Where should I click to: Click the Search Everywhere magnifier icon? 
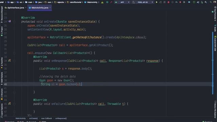point(211,2)
